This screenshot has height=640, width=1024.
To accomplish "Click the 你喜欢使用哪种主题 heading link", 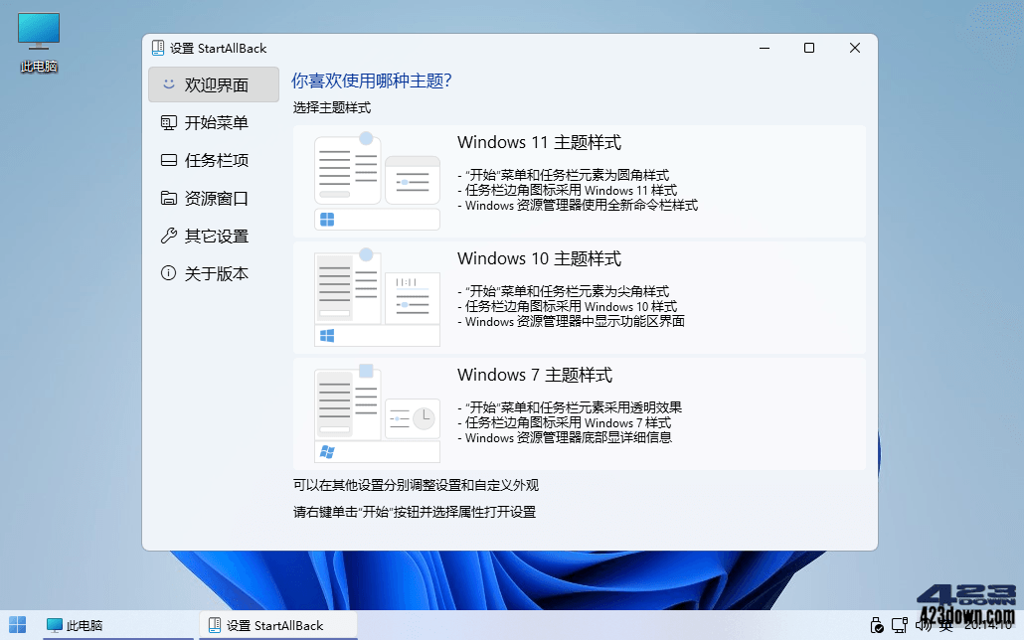I will click(x=372, y=80).
